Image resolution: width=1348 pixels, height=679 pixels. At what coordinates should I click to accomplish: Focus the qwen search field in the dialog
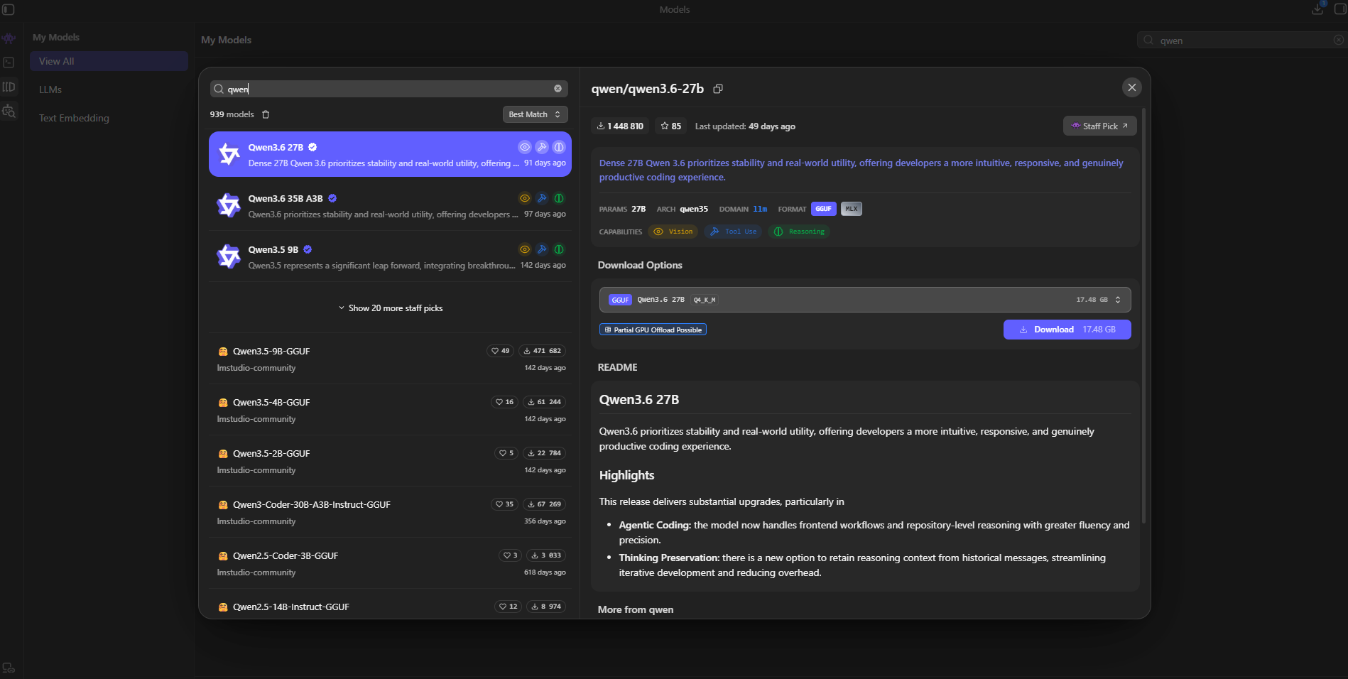[388, 89]
